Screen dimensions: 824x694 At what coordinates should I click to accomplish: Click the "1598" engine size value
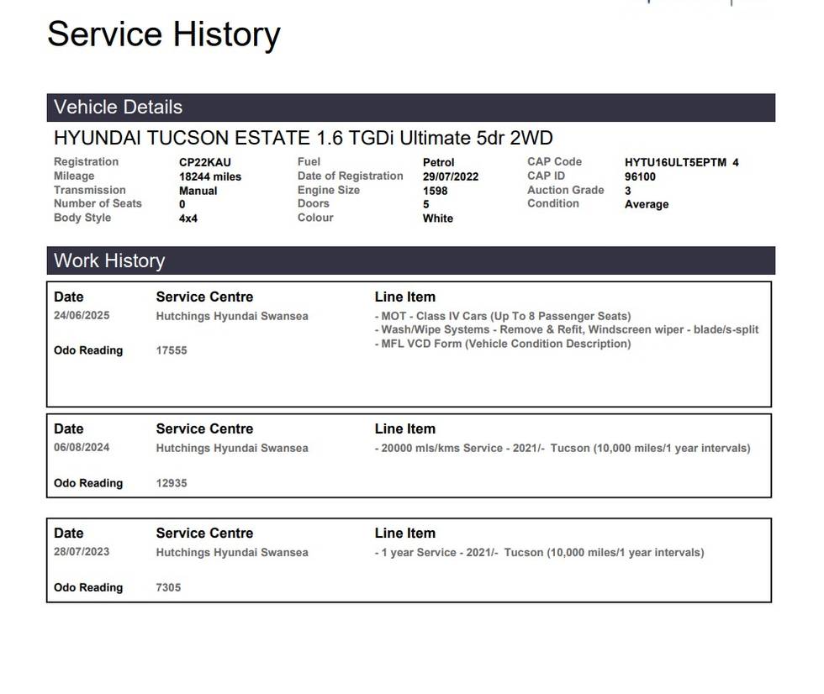point(436,191)
